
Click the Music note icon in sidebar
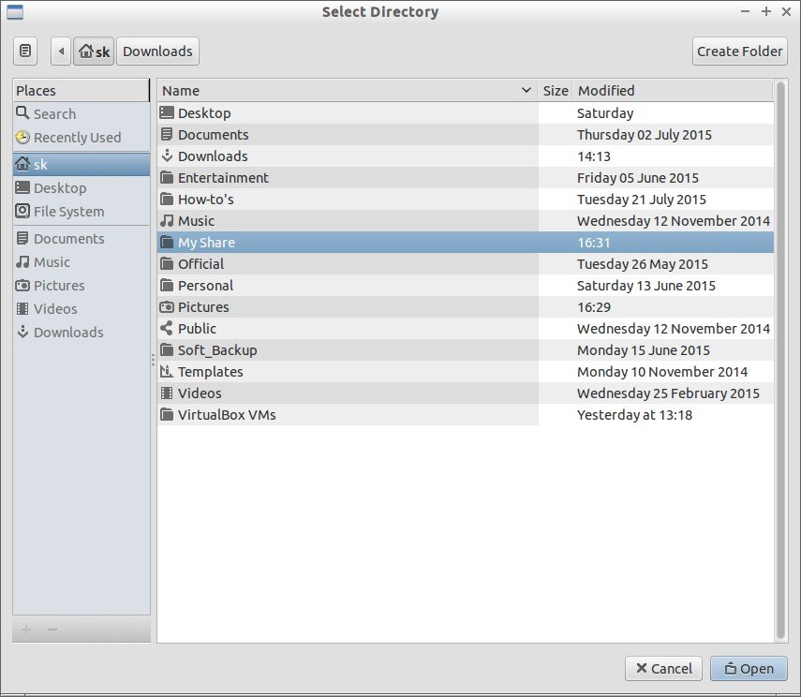(x=22, y=261)
